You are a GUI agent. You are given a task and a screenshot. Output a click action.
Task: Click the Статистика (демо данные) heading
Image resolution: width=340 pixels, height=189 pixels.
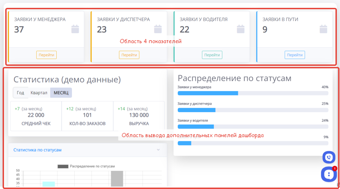67,79
